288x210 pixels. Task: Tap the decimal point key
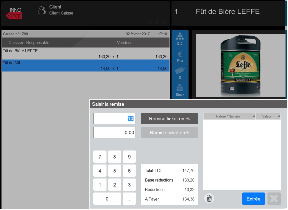tap(129, 198)
